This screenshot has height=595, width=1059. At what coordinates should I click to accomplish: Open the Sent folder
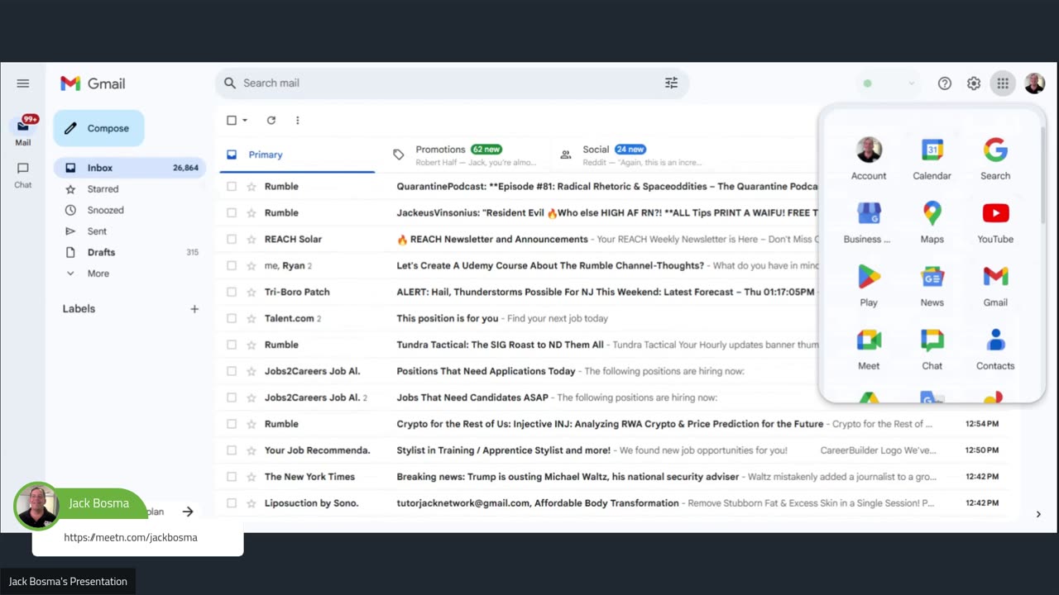pyautogui.click(x=130, y=231)
